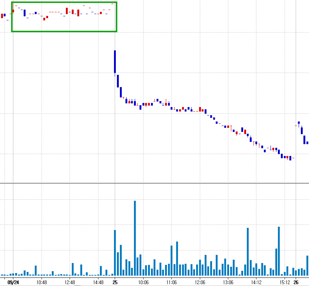Click the 15:12 time label
Viewport: 309px width, 286px height.
pos(285,282)
